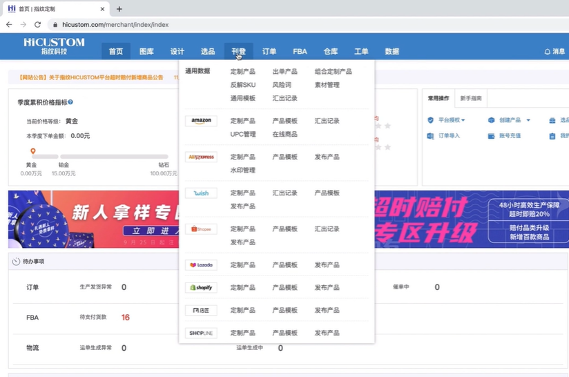This screenshot has height=377, width=569.
Task: Open the 仓库 nav menu item
Action: tap(331, 52)
